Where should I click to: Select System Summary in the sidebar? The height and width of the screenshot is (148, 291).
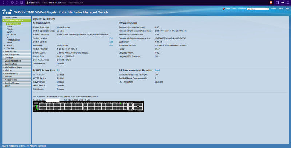(13, 24)
